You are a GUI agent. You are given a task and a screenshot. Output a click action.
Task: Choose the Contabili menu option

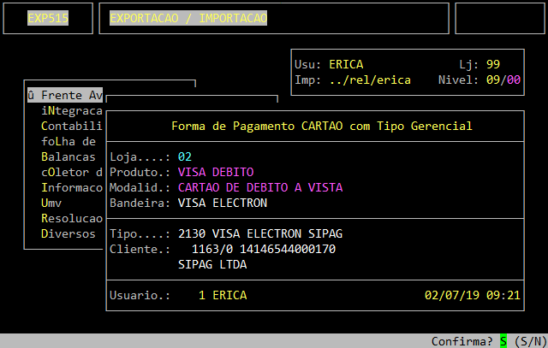click(71, 126)
